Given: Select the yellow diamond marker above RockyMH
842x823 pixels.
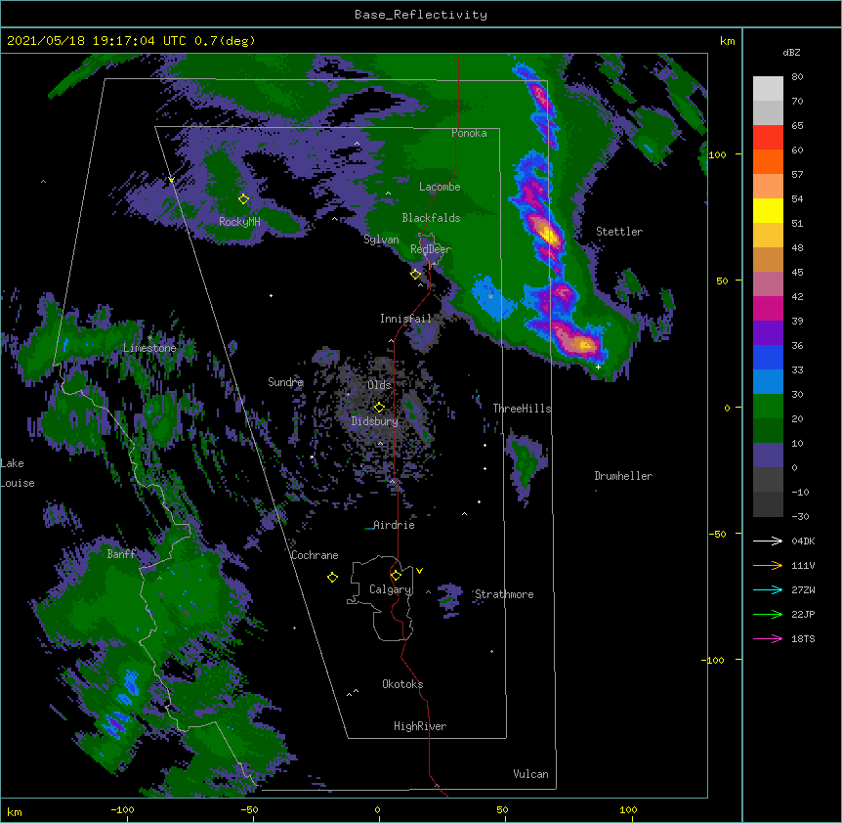Looking at the screenshot, I should point(243,198).
